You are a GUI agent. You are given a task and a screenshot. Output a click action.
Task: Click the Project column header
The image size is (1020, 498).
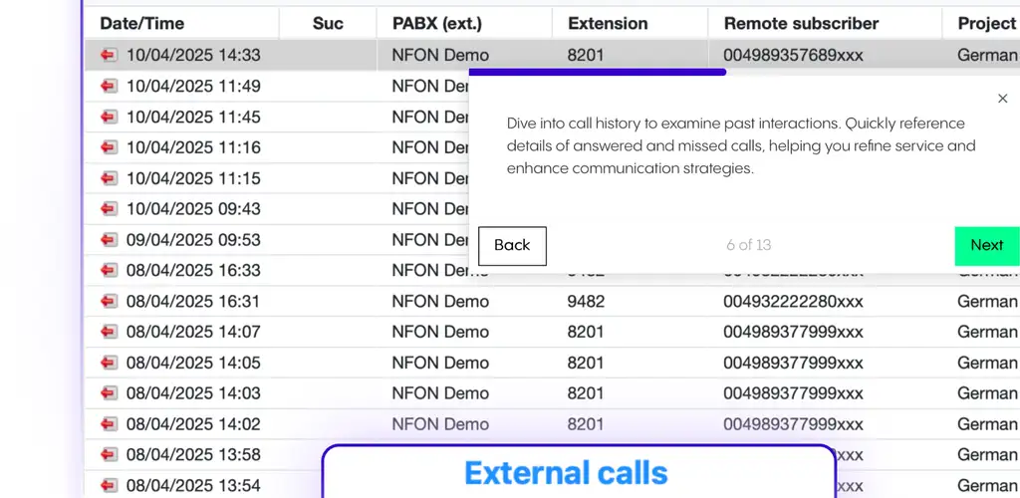coord(986,23)
